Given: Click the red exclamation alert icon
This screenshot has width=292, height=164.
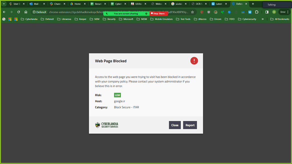Looking at the screenshot, I should click(194, 61).
